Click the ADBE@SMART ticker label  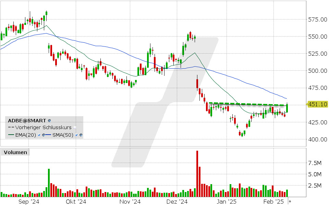[27, 121]
